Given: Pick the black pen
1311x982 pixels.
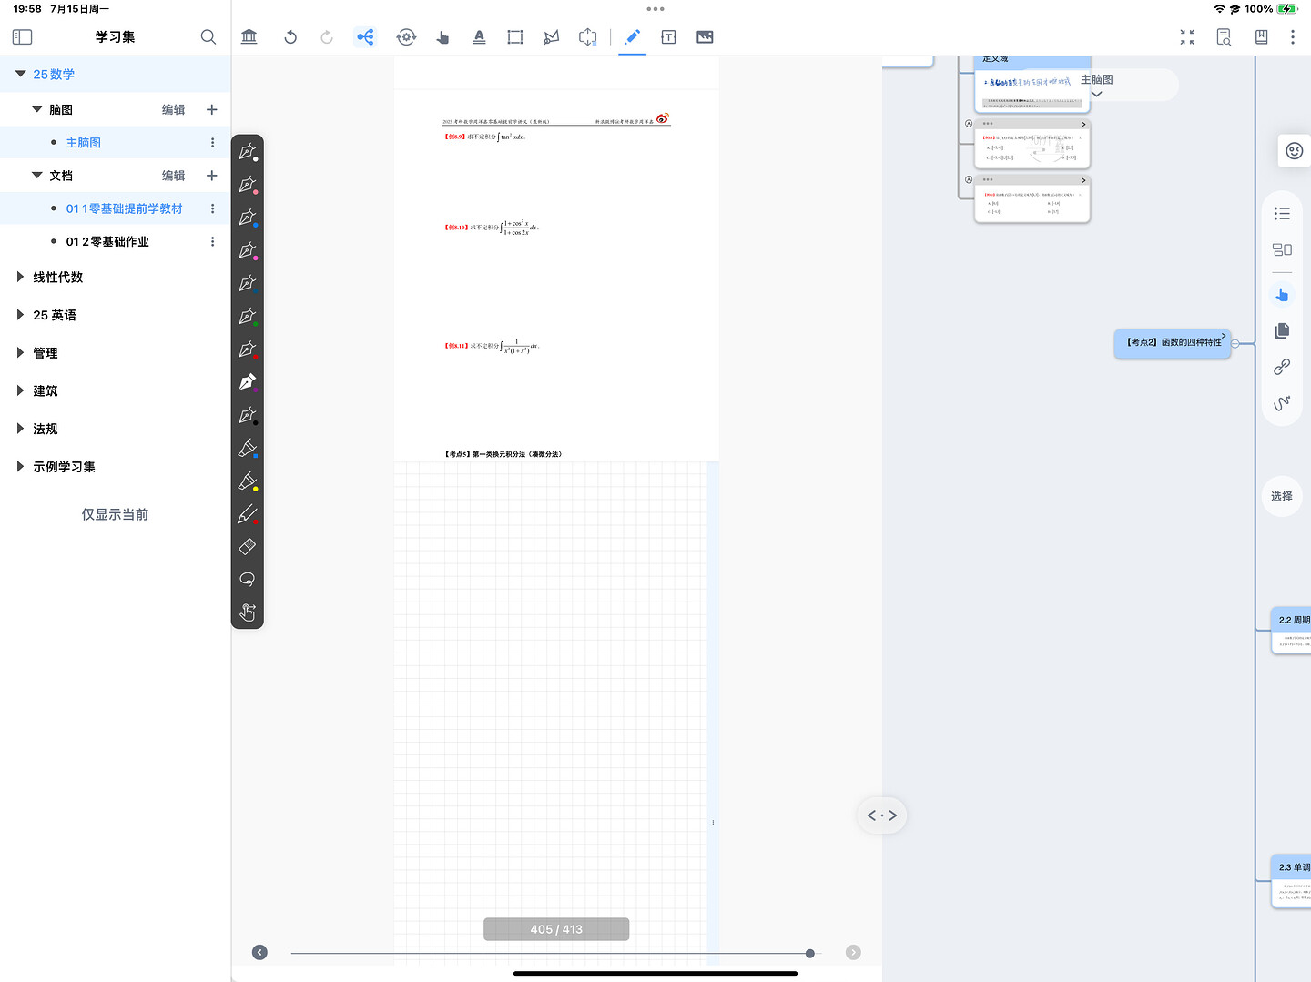Looking at the screenshot, I should pyautogui.click(x=248, y=415).
